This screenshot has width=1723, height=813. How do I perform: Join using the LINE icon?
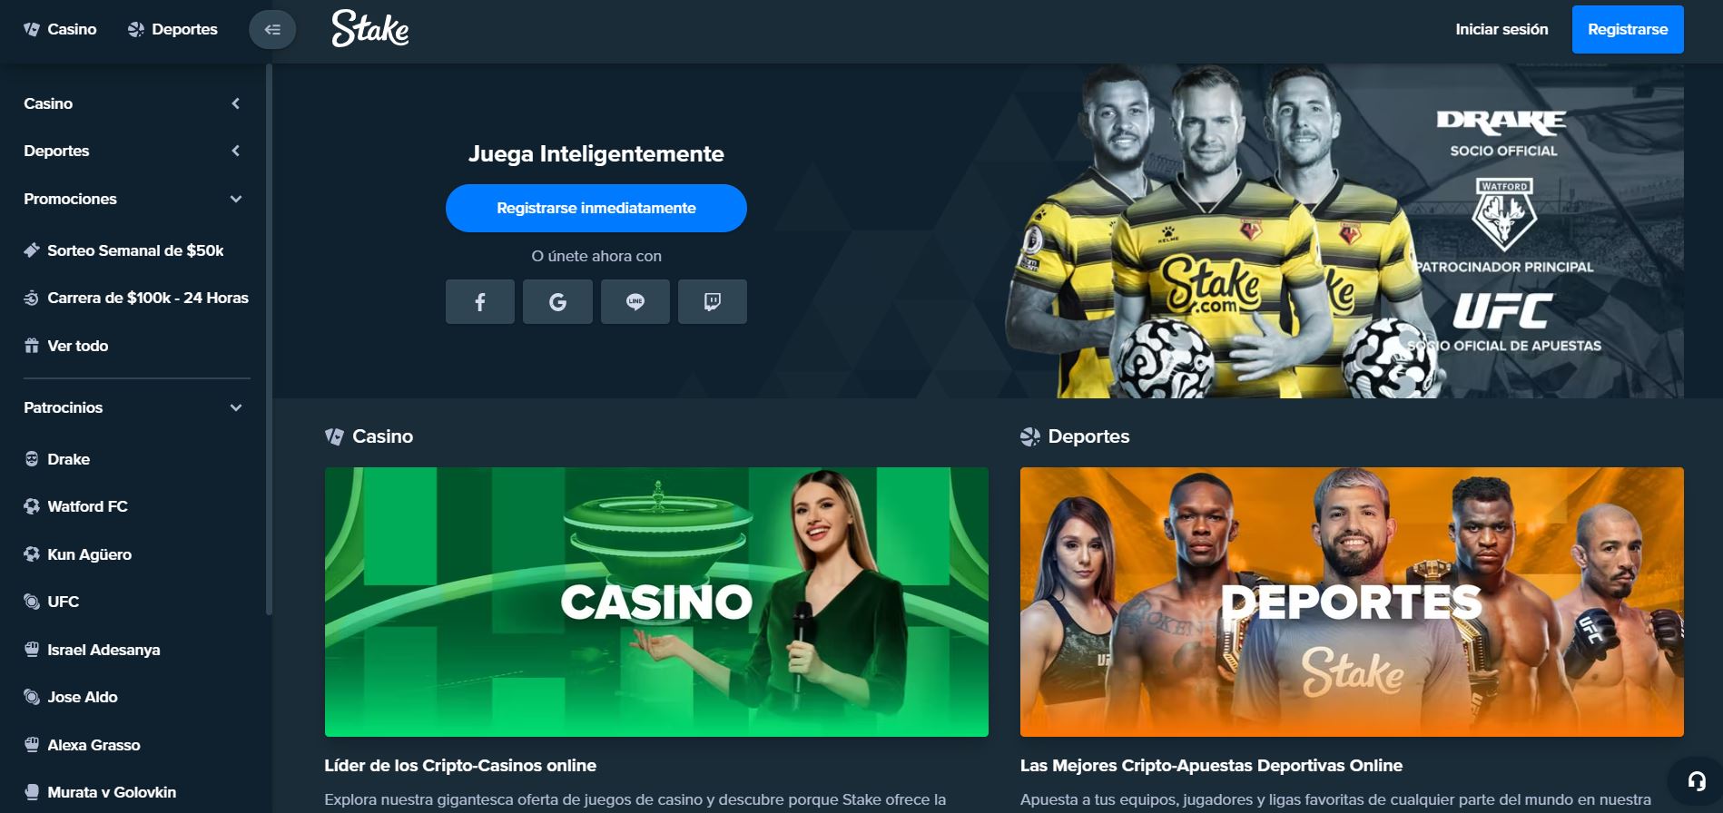[635, 301]
